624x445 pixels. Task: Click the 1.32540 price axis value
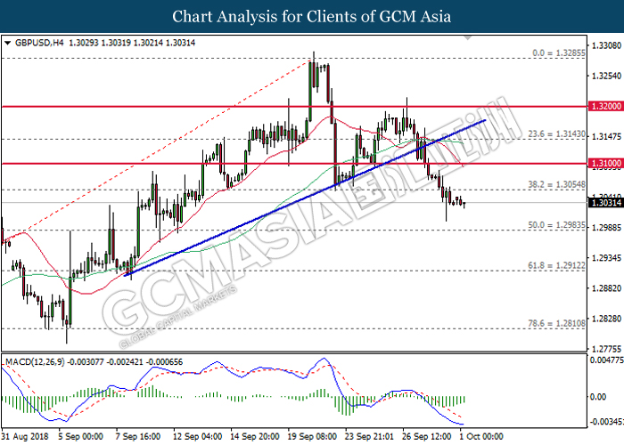point(606,76)
